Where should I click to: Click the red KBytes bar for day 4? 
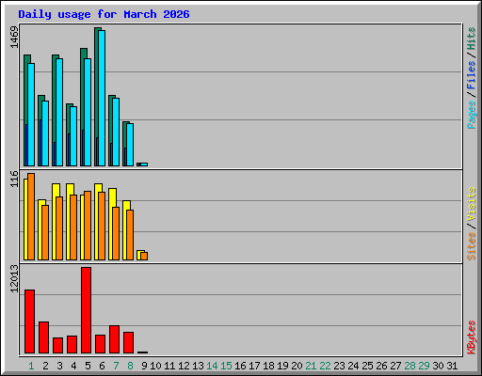click(x=72, y=344)
